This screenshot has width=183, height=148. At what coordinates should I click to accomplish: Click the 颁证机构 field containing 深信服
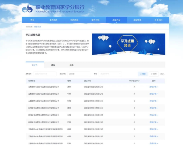pyautogui.click(x=79, y=74)
